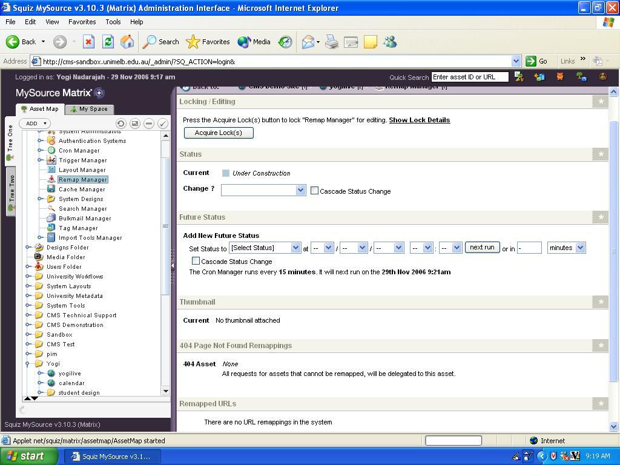Image resolution: width=620 pixels, height=465 pixels.
Task: Click the Print toolbar icon
Action: pos(331,42)
